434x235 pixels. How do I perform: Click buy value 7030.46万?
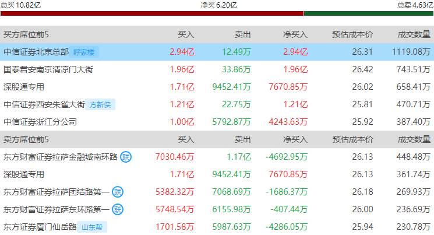[175, 157]
